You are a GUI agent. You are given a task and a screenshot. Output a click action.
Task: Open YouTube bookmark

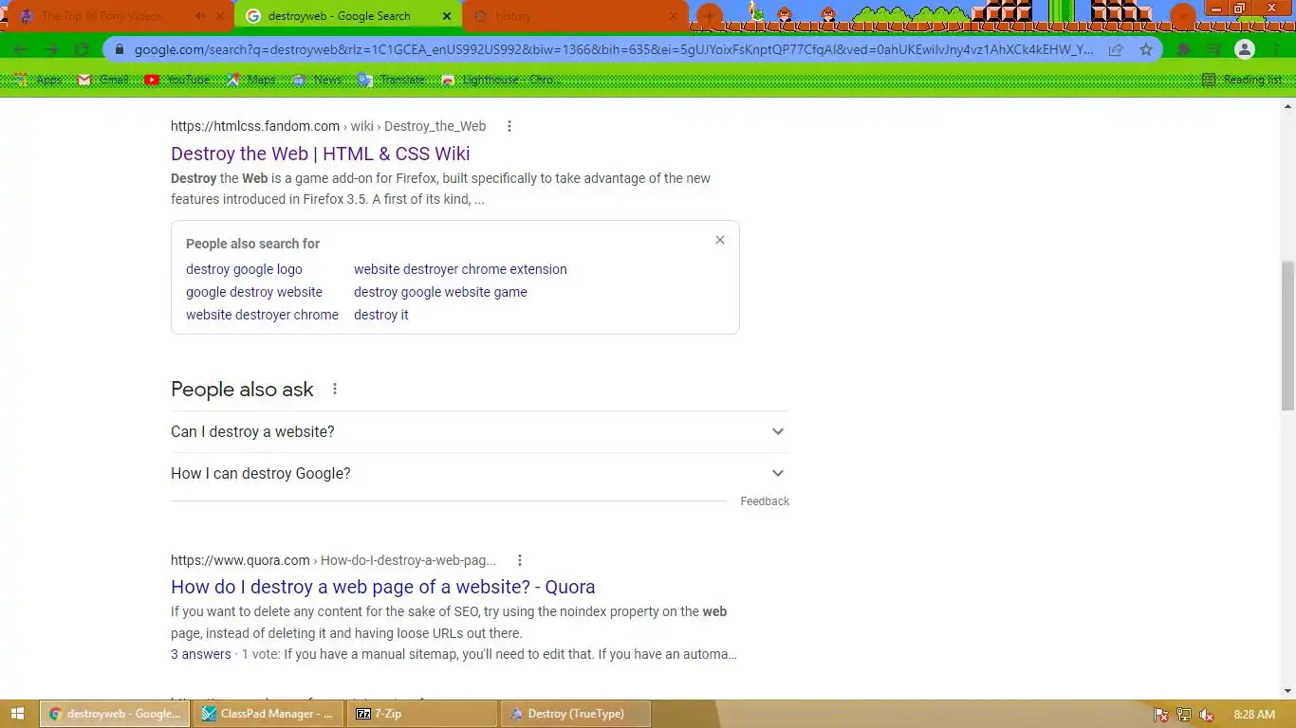(177, 80)
